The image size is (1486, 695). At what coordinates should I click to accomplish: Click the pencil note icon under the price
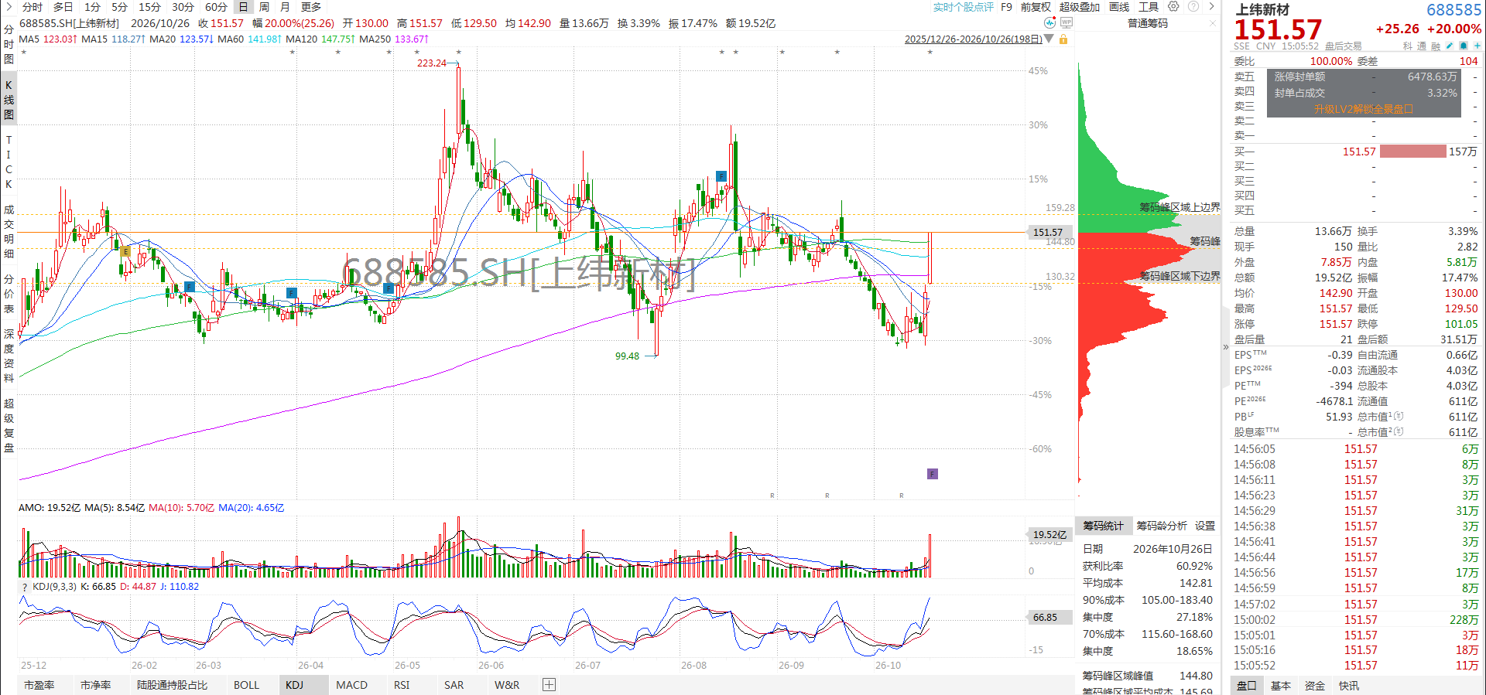[x=1450, y=46]
